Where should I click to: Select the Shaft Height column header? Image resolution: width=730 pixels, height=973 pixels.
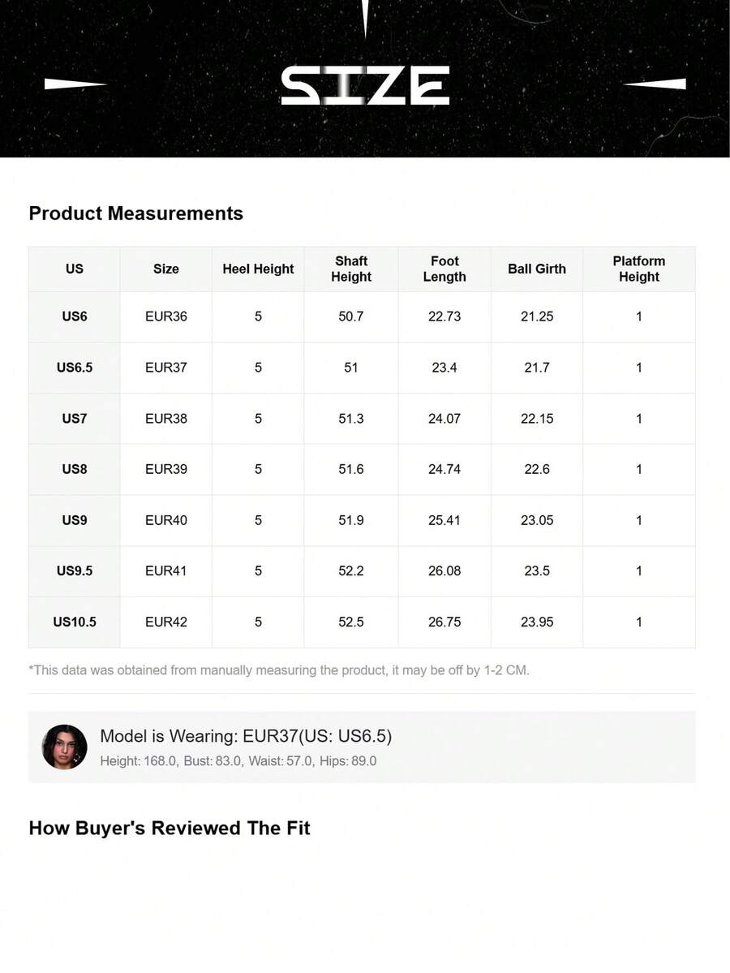pos(351,269)
